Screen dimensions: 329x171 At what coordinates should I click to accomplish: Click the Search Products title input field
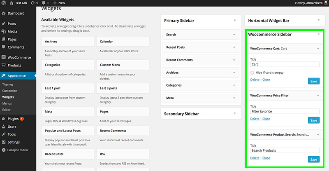pos(285,150)
